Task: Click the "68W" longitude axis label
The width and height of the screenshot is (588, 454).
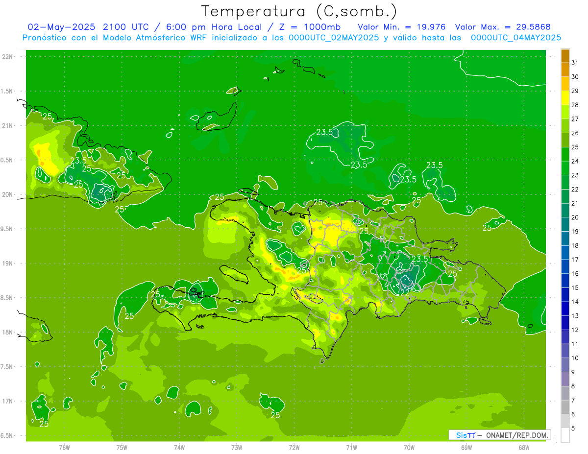Action: coord(524,448)
